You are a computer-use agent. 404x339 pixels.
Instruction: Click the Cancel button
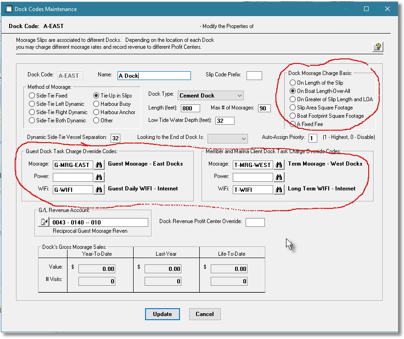[205, 314]
